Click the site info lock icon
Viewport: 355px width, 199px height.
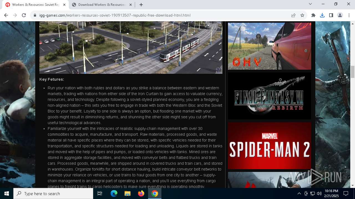pos(35,15)
